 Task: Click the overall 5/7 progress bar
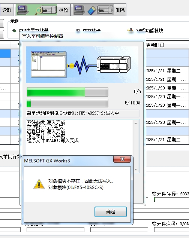click(x=67, y=92)
